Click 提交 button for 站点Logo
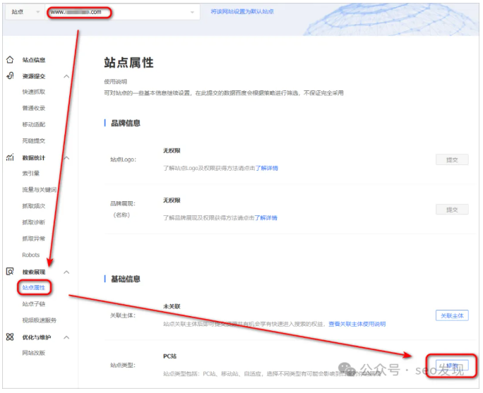This screenshot has height=393, width=483. click(452, 159)
